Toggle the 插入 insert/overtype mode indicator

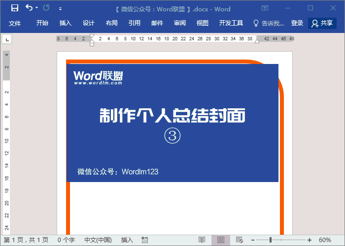127,240
